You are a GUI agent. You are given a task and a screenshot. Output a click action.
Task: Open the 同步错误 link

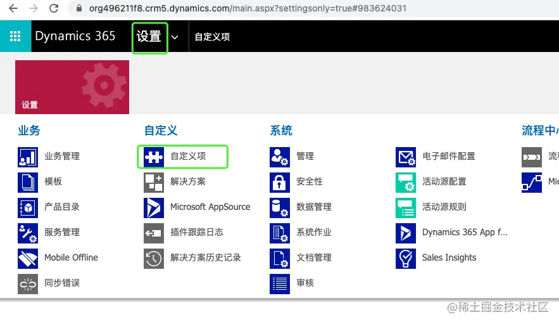tap(62, 283)
